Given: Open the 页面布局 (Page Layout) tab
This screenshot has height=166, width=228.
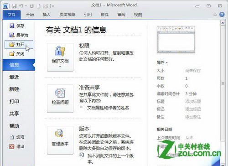Looking at the screenshot, I should (x=67, y=15).
